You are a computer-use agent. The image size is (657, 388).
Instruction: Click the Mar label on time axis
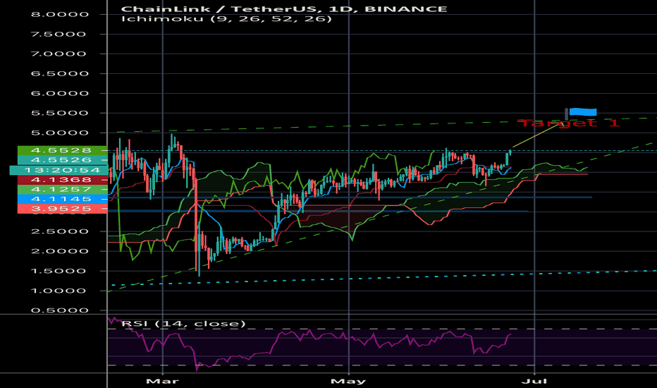tap(163, 381)
